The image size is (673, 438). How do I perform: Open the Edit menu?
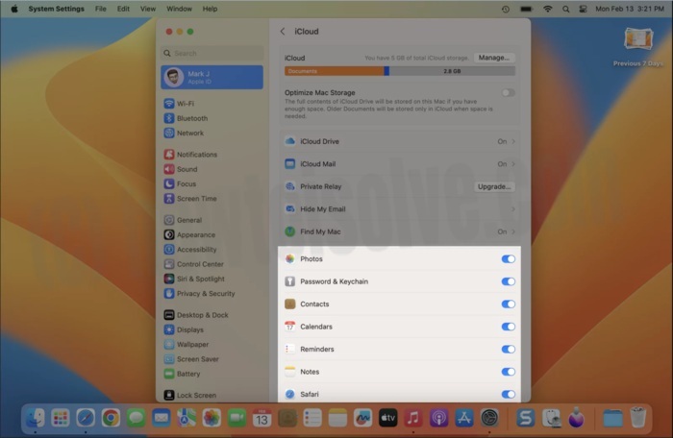[123, 9]
